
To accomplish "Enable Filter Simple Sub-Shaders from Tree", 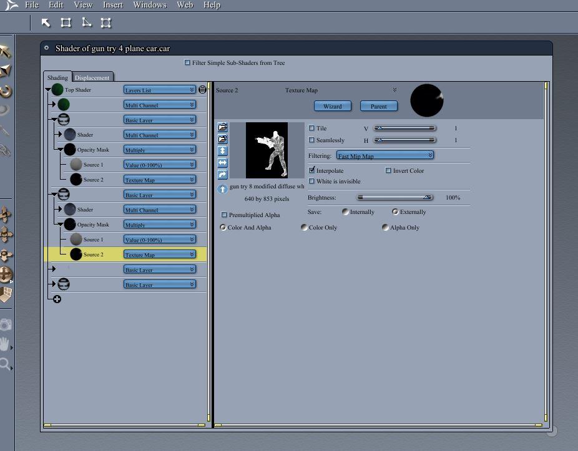I will coord(187,62).
